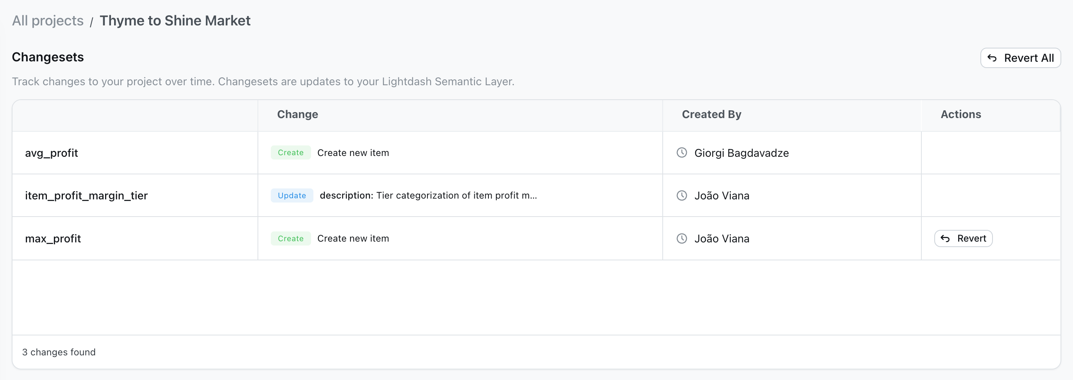Image resolution: width=1073 pixels, height=380 pixels.
Task: Click the 3 changes found label
Action: point(59,352)
